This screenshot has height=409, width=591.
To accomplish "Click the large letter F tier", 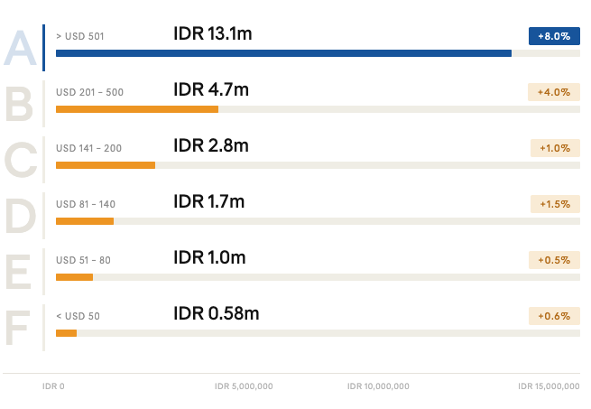I will 20,328.
